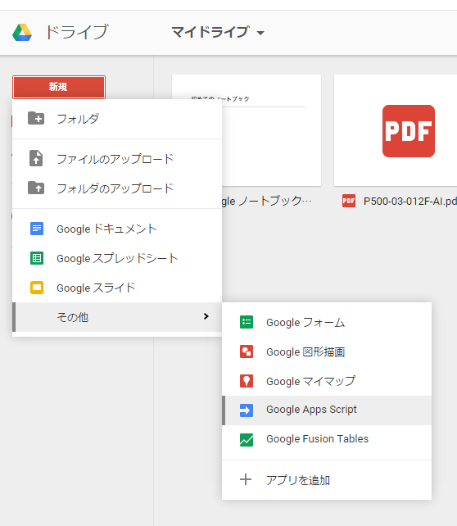This screenshot has width=457, height=526.
Task: Click the Google Drawings icon
Action: coord(247,351)
